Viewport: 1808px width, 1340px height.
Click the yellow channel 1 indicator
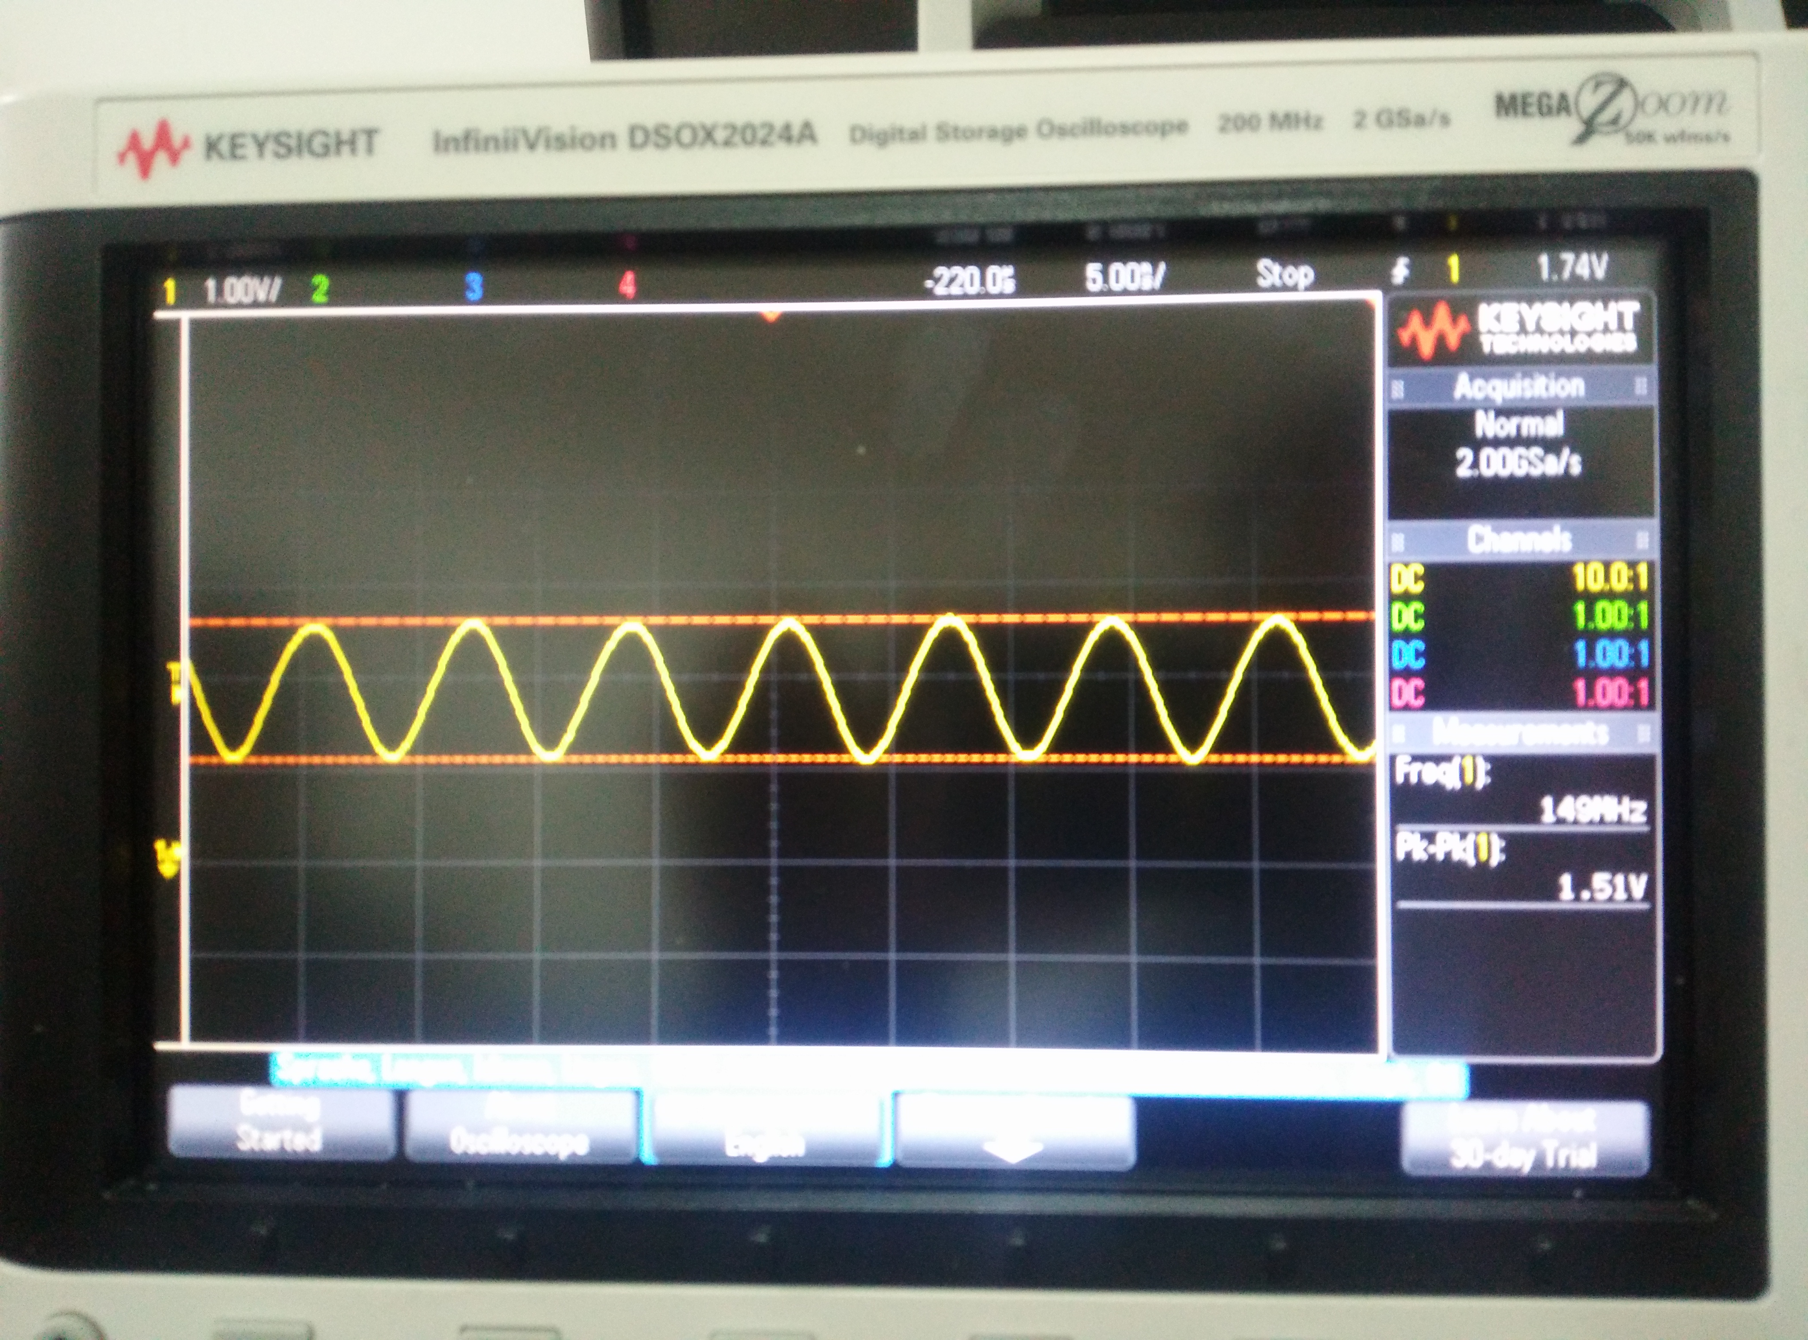[x=170, y=291]
